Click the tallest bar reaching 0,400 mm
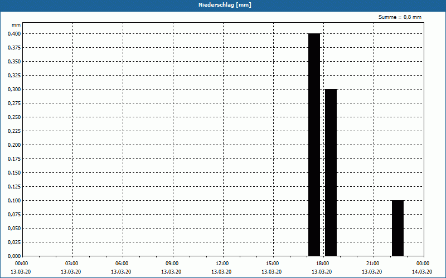Viewport: 446px width, 278px height. [x=314, y=145]
